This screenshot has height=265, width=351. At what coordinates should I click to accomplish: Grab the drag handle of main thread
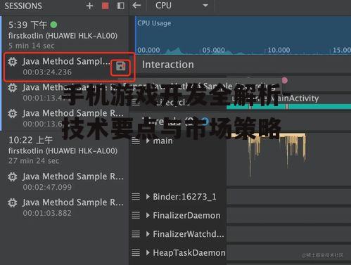coord(136,141)
